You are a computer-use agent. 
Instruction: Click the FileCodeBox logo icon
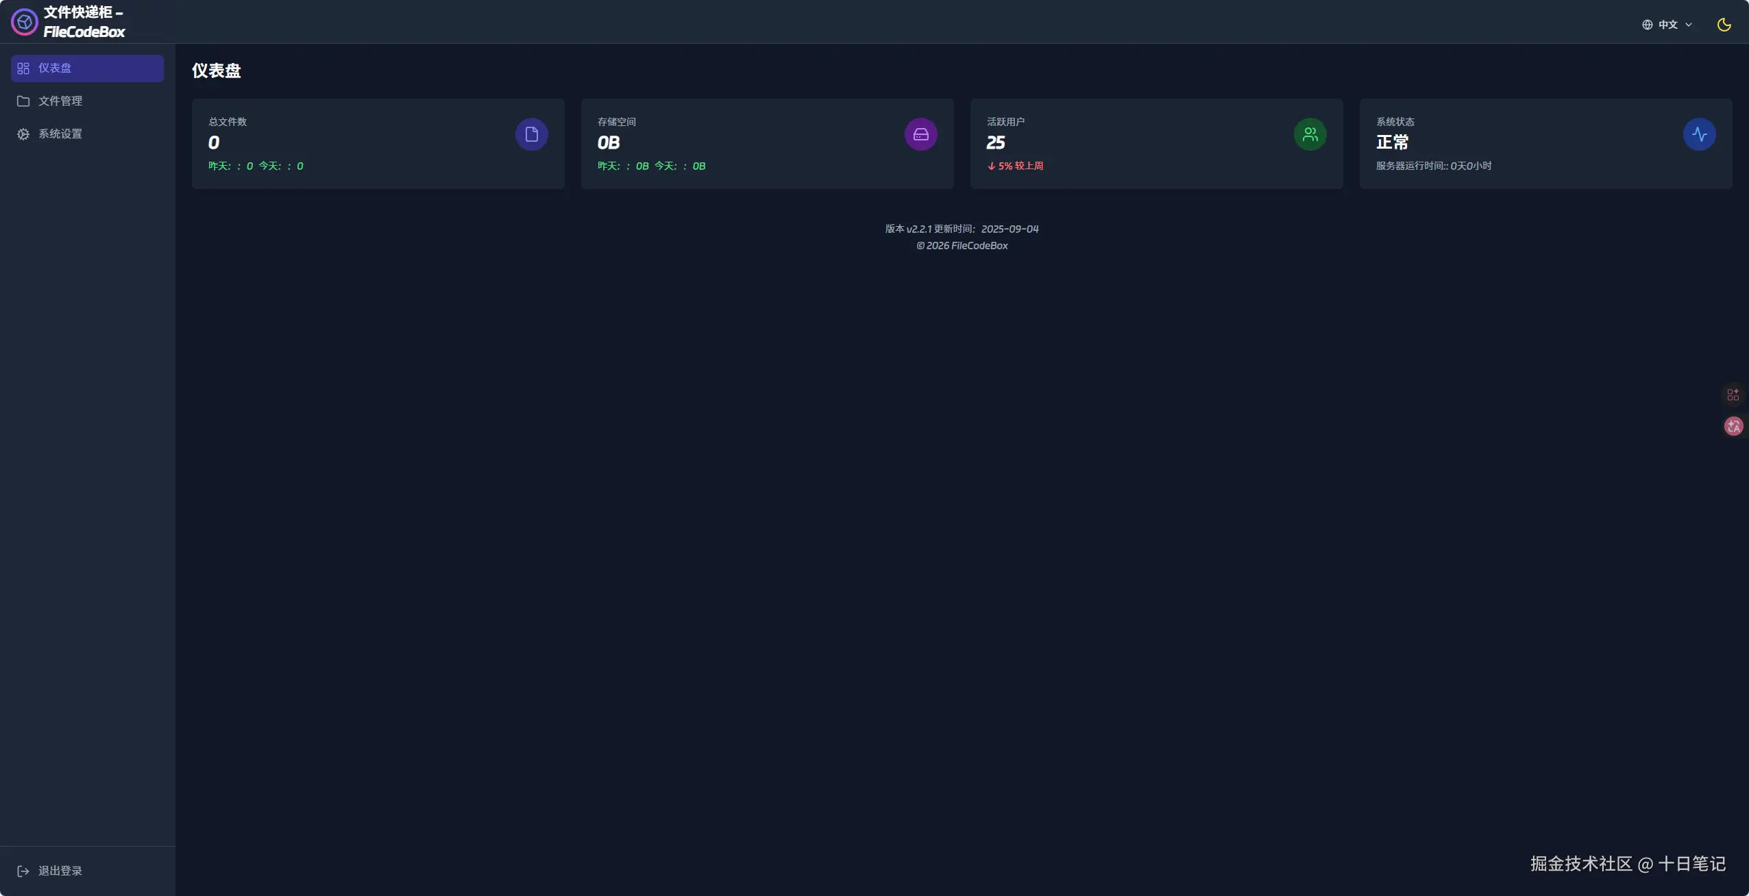pos(24,22)
